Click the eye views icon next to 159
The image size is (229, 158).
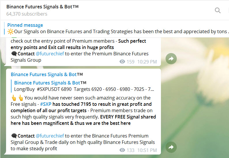coord(122,62)
